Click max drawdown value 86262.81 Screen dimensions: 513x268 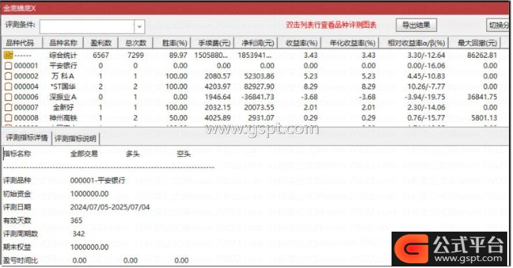coord(482,55)
